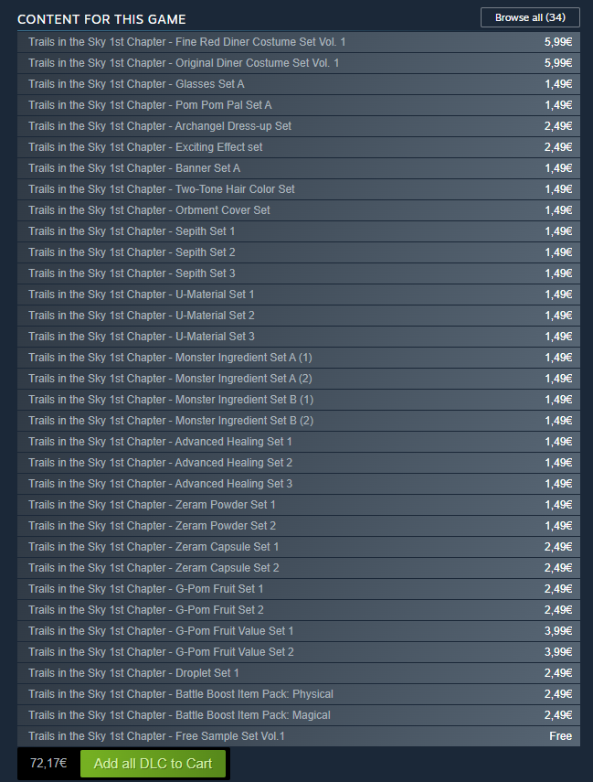Viewport: 593px width, 782px height.
Task: View Advanced Healing Set 3
Action: pos(299,484)
